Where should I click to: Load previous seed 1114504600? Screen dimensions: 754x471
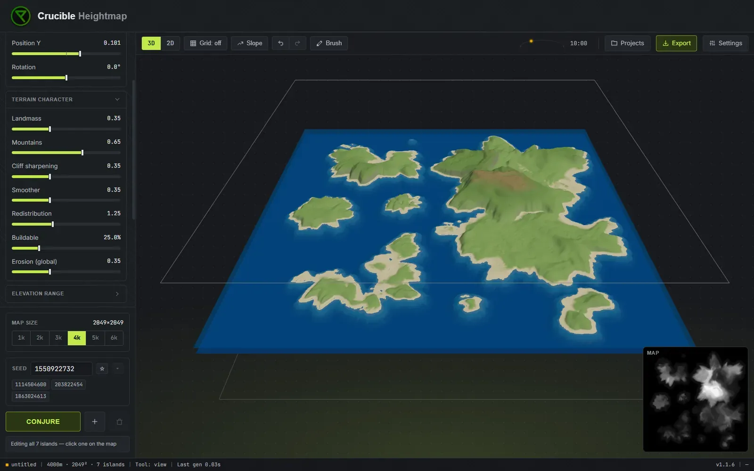[x=31, y=384]
